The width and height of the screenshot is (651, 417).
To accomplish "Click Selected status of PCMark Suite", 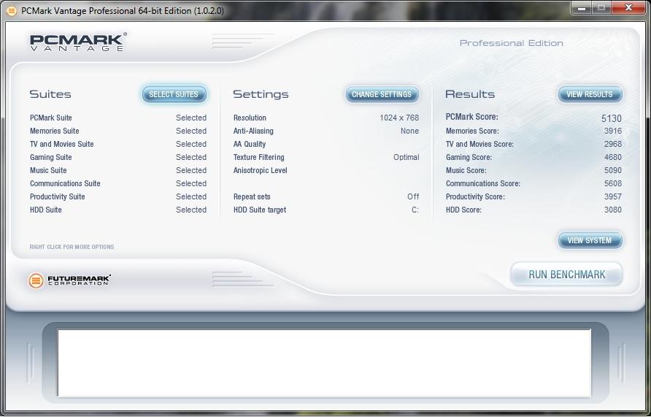I will click(x=191, y=118).
